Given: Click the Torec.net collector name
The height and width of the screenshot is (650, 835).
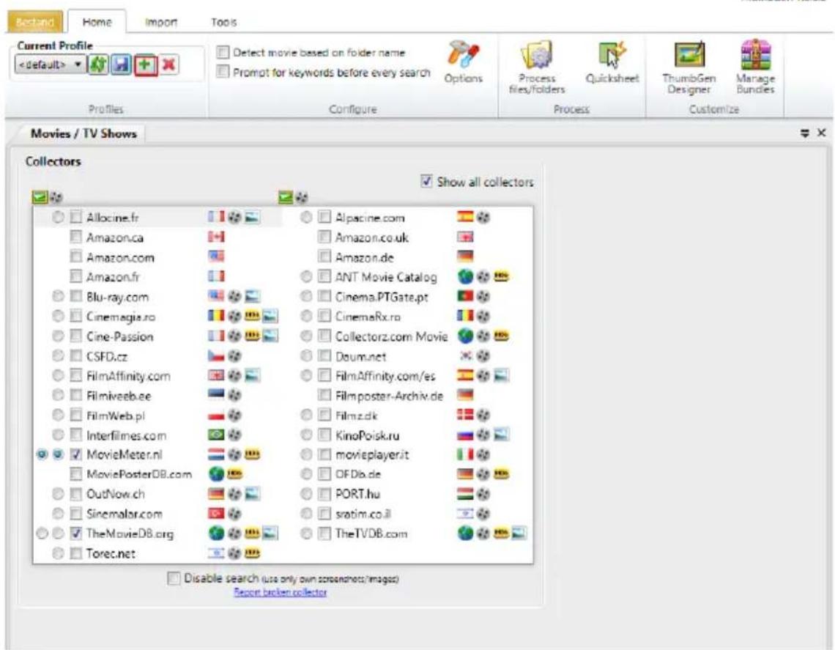Looking at the screenshot, I should point(111,553).
